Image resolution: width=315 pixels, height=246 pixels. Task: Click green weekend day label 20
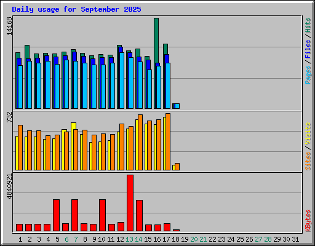[x=194, y=239]
